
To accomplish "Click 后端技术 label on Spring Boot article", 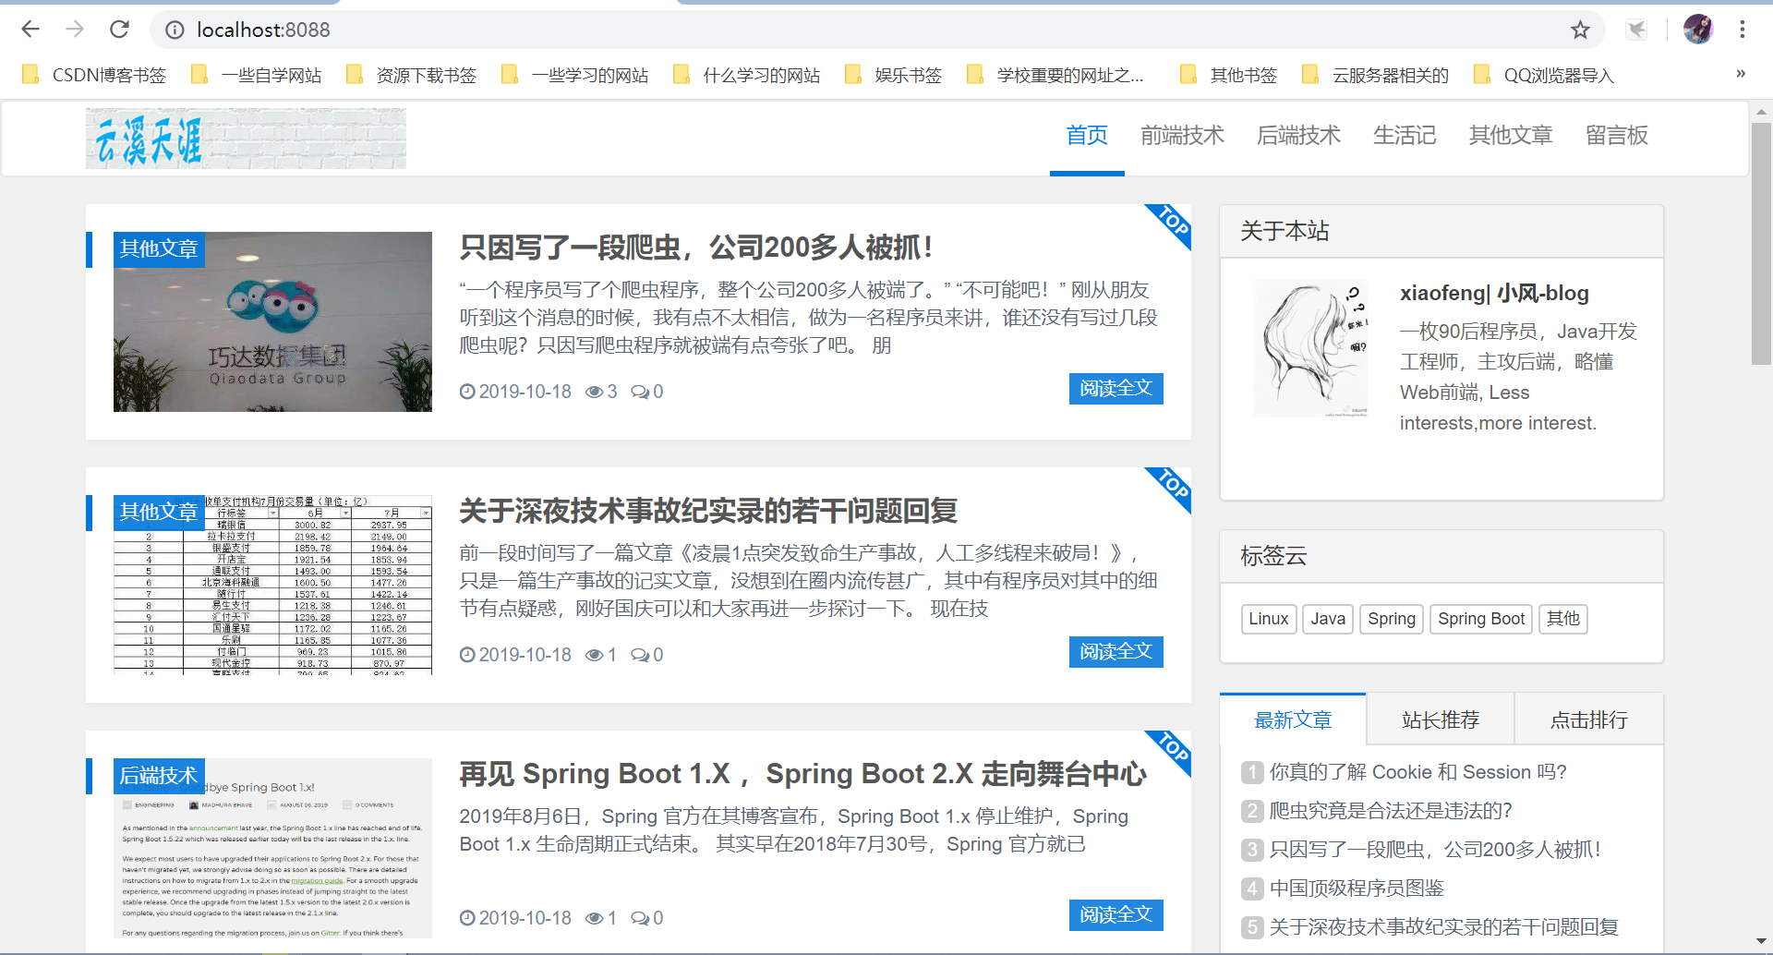I will click(x=159, y=776).
